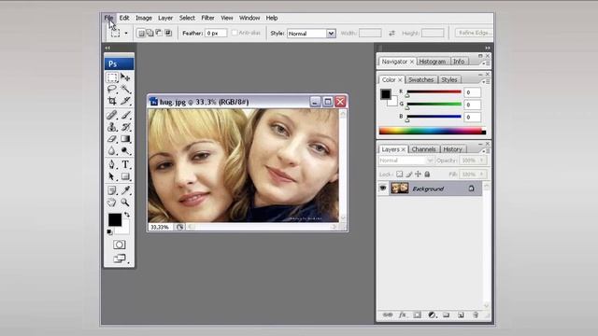Toggle lock image pixels brush icon
The image size is (598, 336).
point(409,175)
